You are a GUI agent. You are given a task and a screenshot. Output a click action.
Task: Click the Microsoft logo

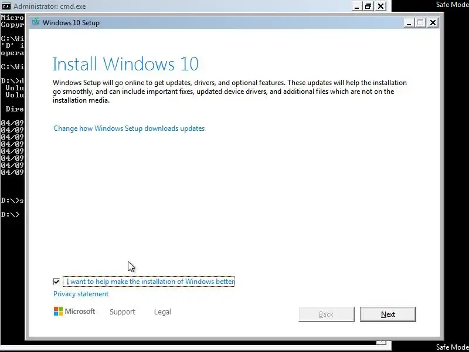click(x=74, y=312)
